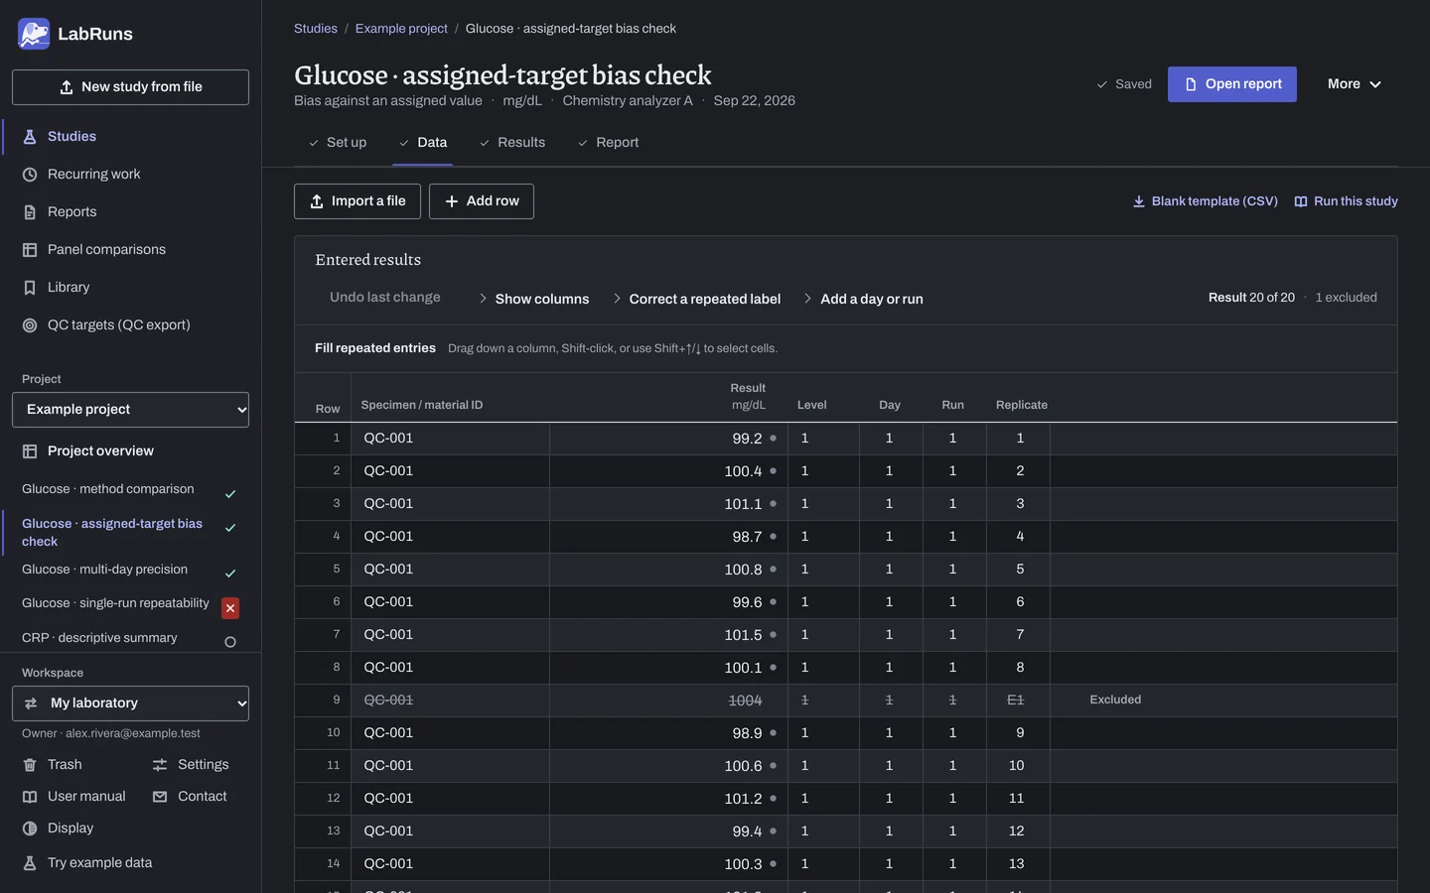Image resolution: width=1430 pixels, height=893 pixels.
Task: Expand Show columns options
Action: (x=533, y=299)
